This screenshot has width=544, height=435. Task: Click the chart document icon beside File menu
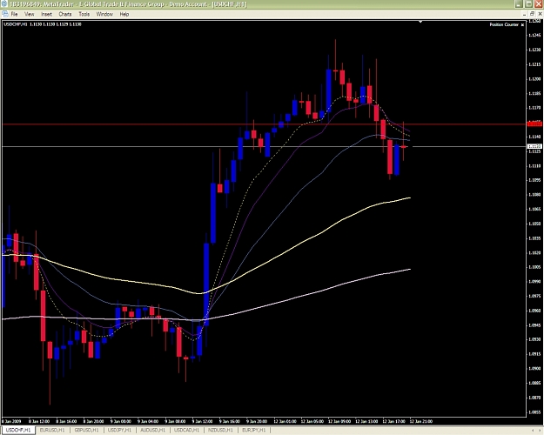coord(5,14)
